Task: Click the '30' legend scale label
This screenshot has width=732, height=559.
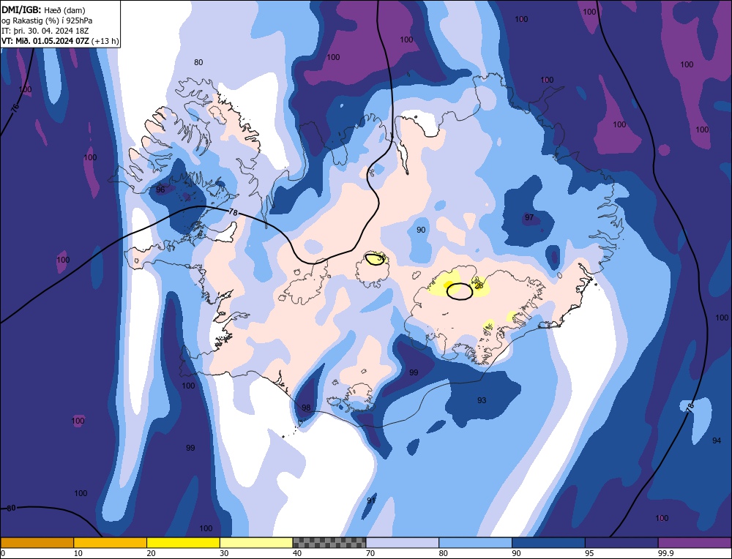Action: (224, 553)
